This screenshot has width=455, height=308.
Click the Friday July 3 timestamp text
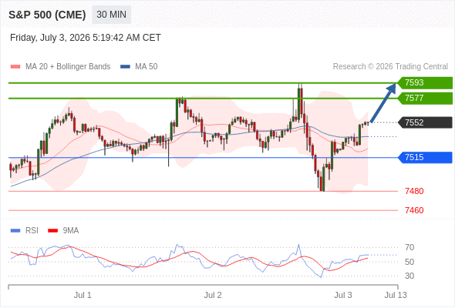click(x=86, y=38)
